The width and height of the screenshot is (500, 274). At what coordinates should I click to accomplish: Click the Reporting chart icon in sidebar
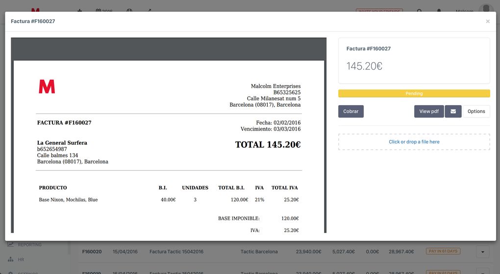coord(11,245)
